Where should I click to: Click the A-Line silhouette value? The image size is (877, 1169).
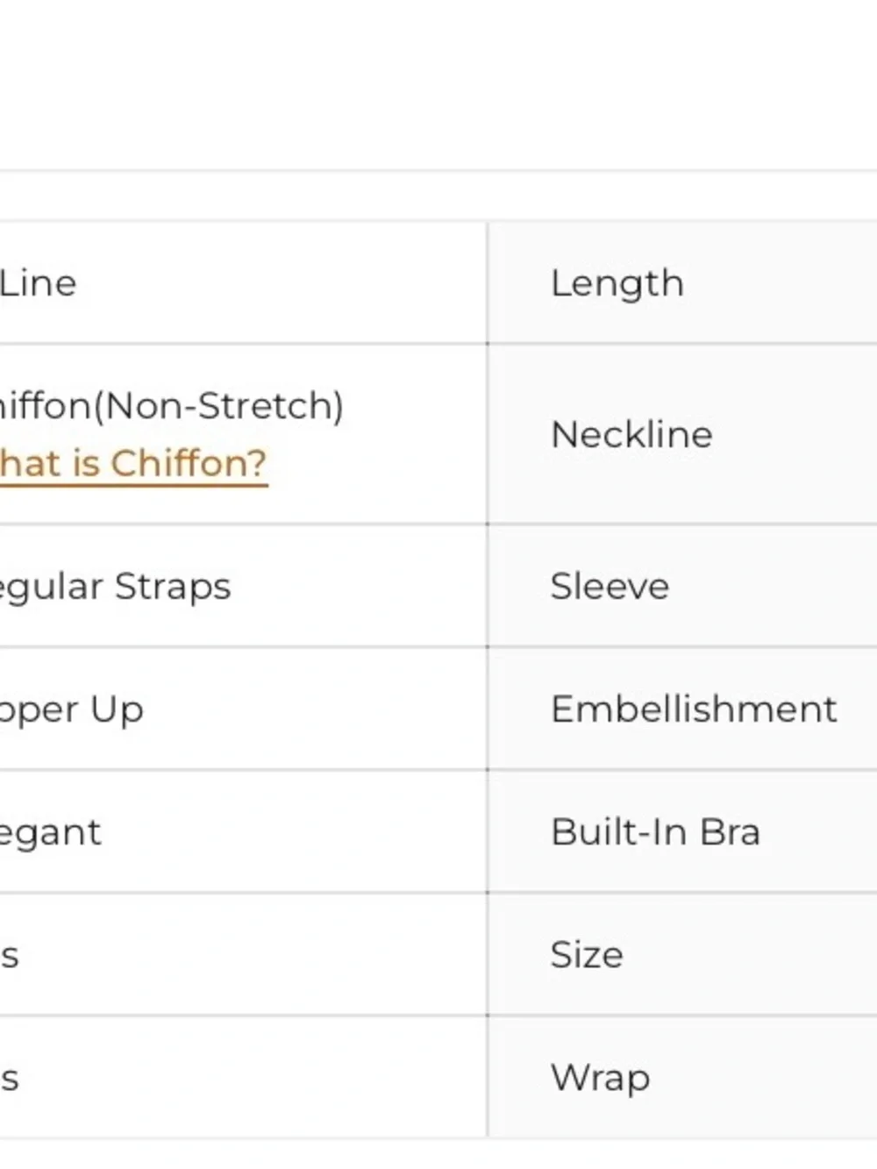[x=39, y=282]
